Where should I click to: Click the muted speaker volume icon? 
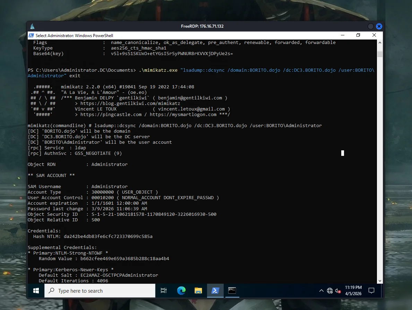click(x=338, y=291)
